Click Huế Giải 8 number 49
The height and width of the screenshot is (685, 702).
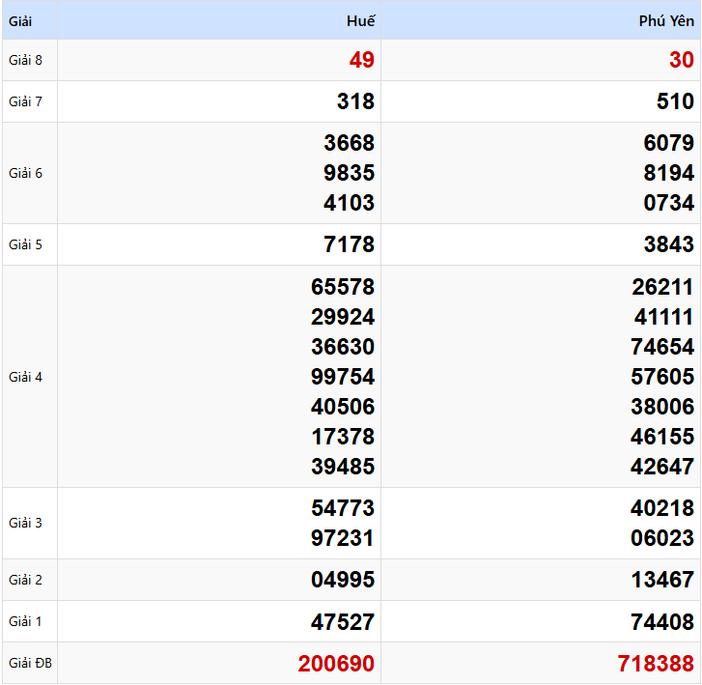[362, 60]
